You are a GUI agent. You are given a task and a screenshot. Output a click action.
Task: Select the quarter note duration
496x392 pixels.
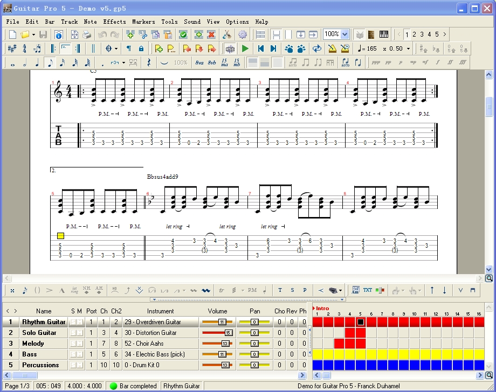37,63
